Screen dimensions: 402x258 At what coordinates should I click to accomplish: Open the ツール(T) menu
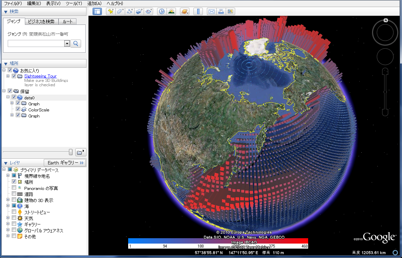pyautogui.click(x=74, y=3)
